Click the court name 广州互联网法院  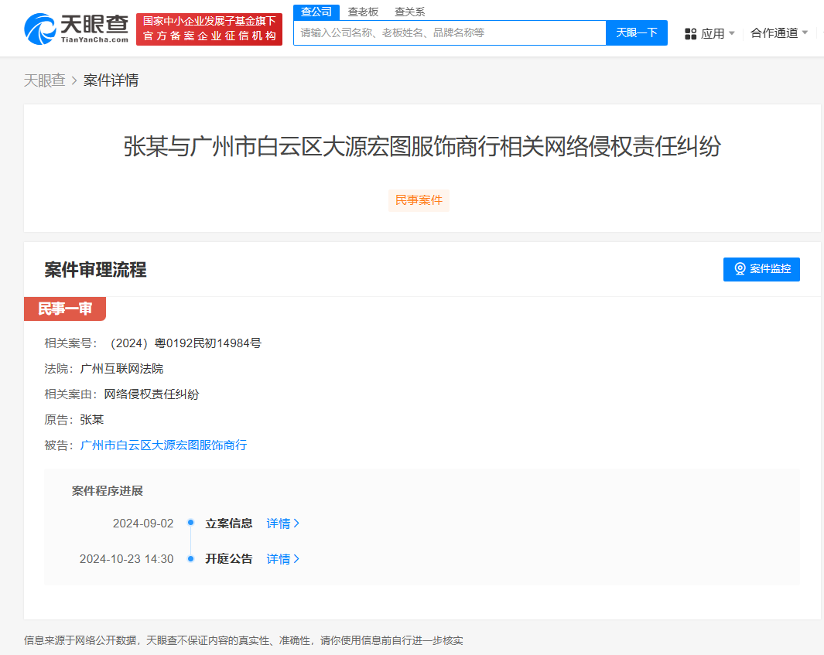pyautogui.click(x=121, y=369)
